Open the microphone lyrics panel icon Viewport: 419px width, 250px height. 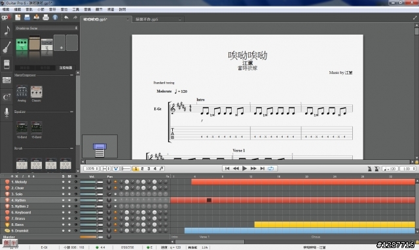[x=7, y=112]
